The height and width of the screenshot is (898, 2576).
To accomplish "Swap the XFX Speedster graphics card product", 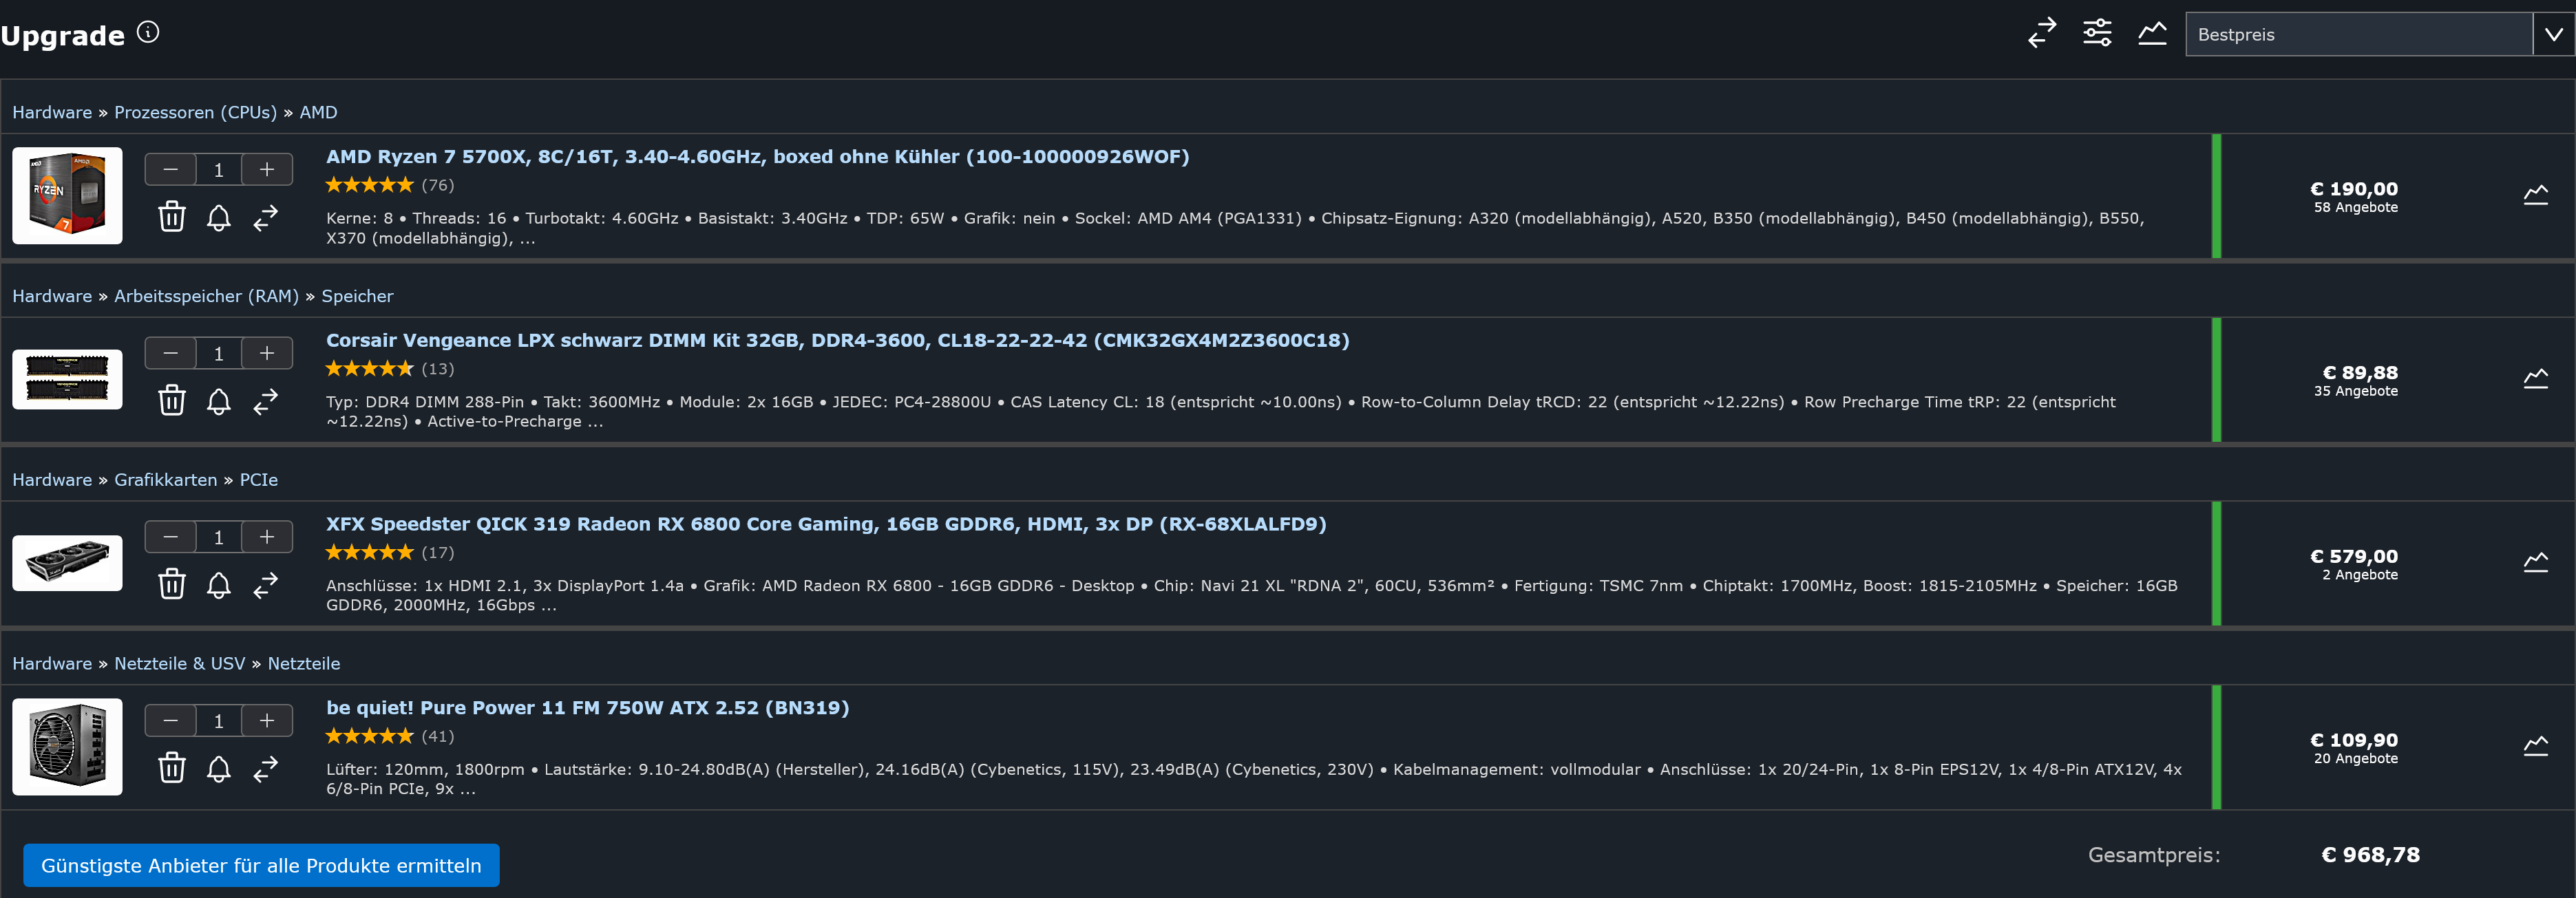I will [x=265, y=585].
